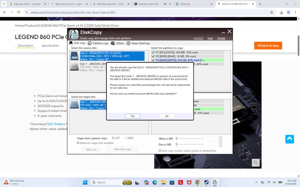Select the Disk 1 drive icon in source list

74,67
